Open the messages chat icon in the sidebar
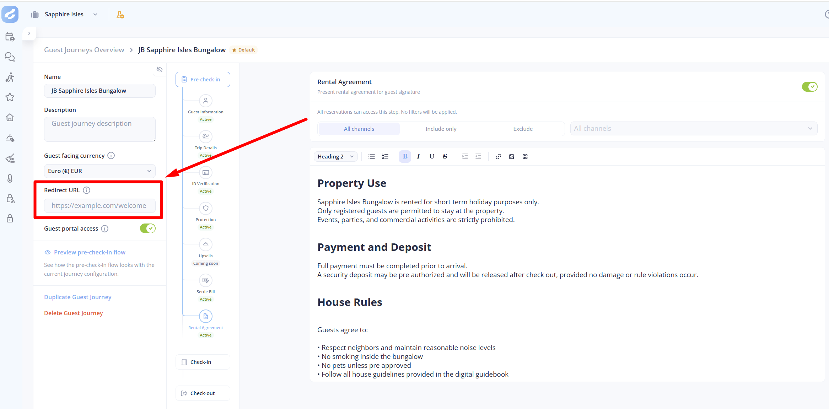 tap(10, 57)
